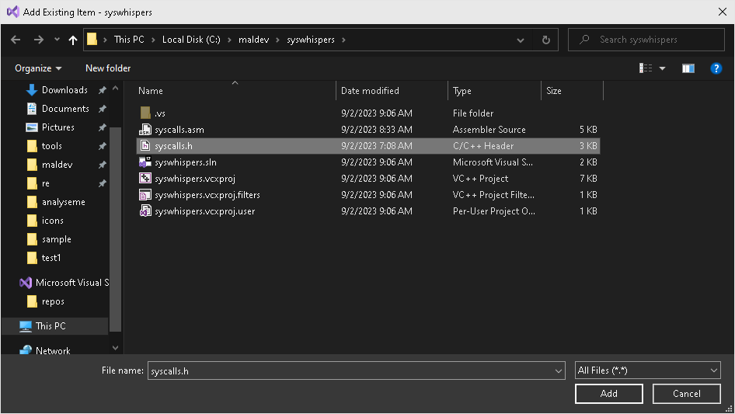Open the re folder in the sidebar

(x=46, y=184)
